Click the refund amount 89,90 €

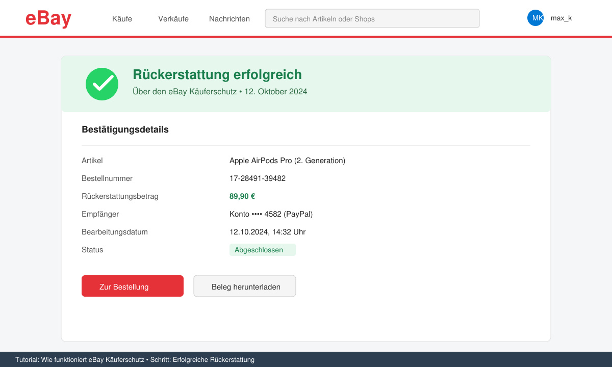point(242,196)
